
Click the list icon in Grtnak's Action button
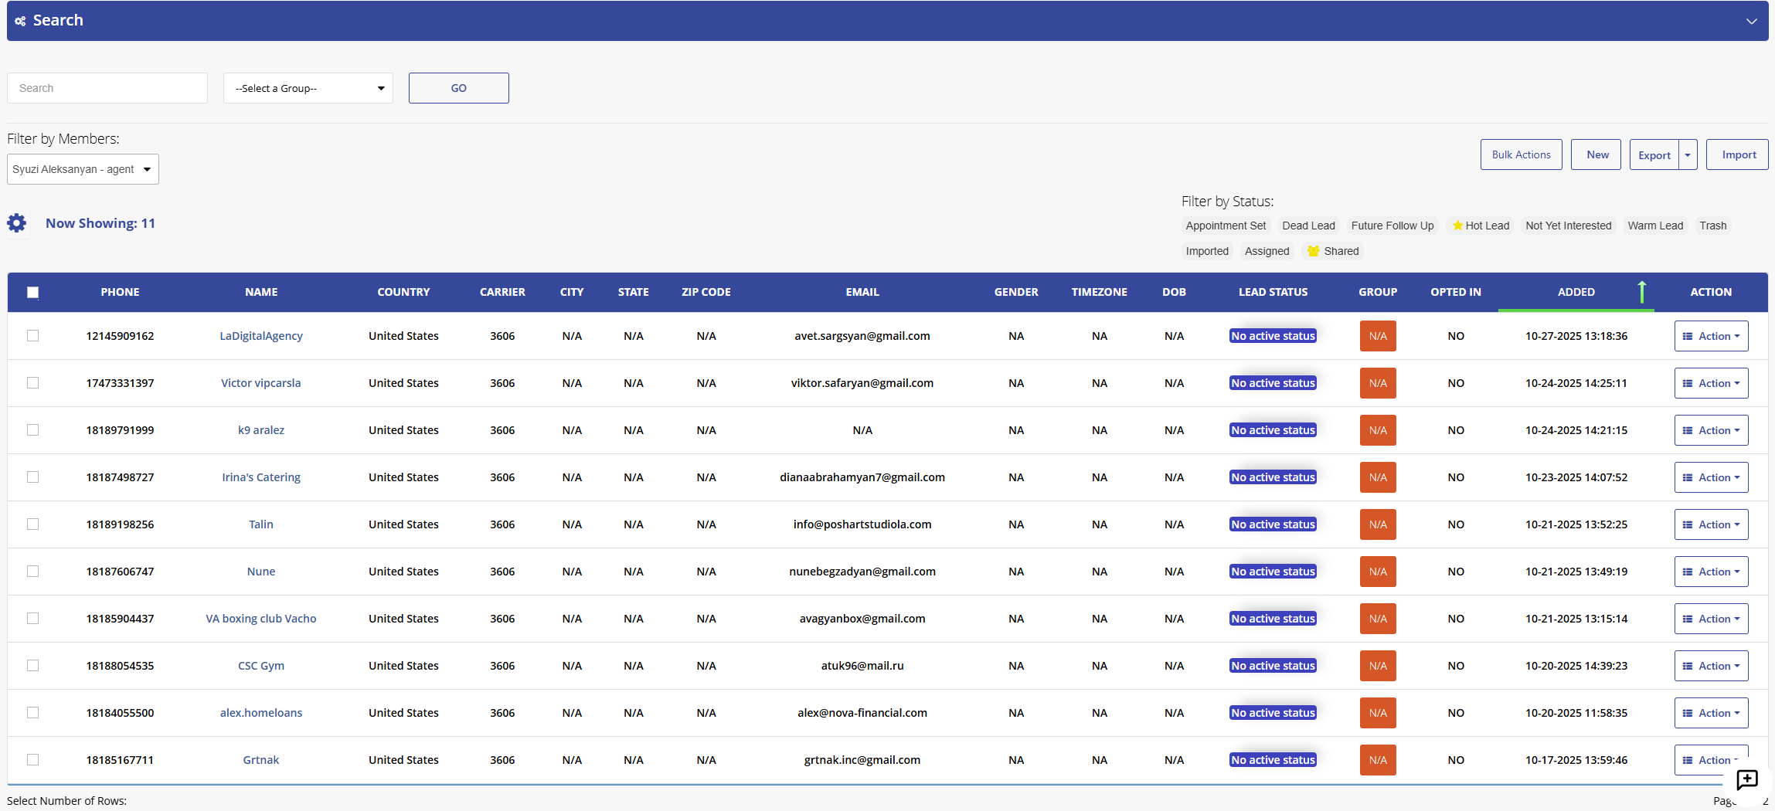point(1687,760)
